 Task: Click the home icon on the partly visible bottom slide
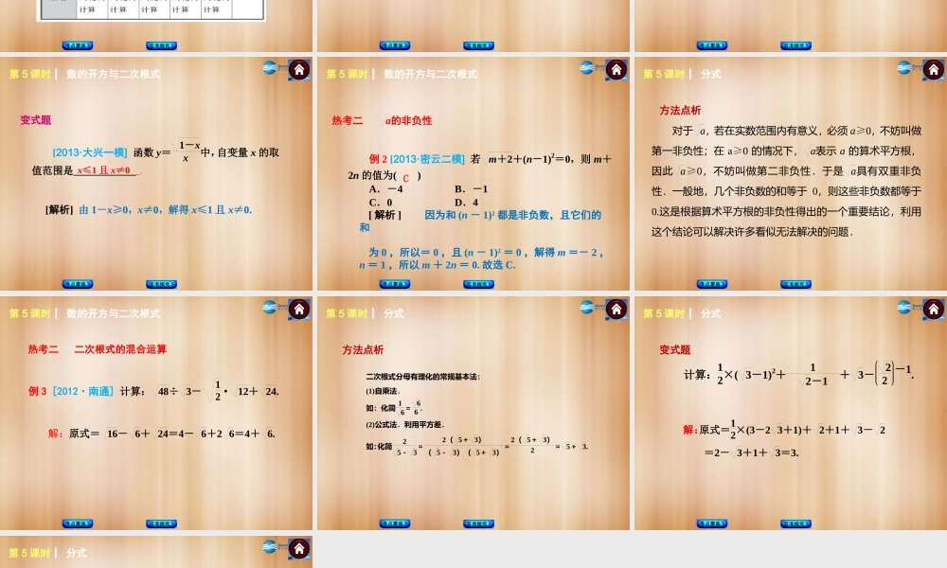[299, 549]
